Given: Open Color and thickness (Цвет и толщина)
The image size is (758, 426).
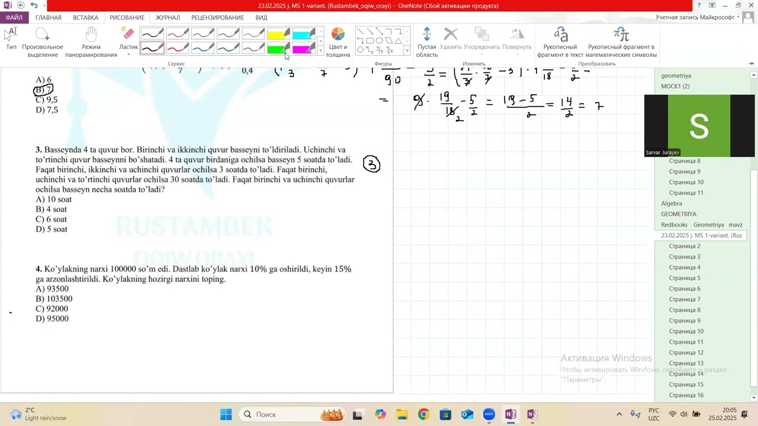Looking at the screenshot, I should click(338, 42).
